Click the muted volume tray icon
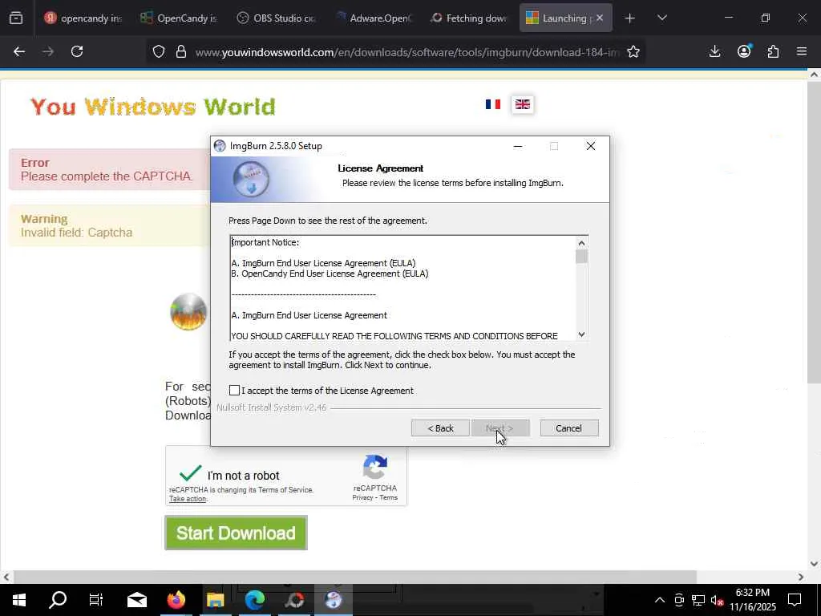Screen dimensions: 821x616 717,600
